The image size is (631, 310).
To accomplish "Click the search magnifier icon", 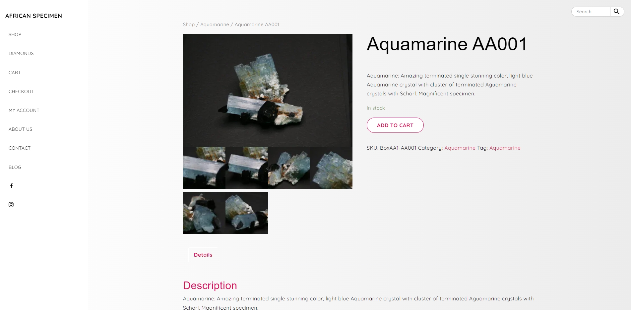I will coord(617,12).
